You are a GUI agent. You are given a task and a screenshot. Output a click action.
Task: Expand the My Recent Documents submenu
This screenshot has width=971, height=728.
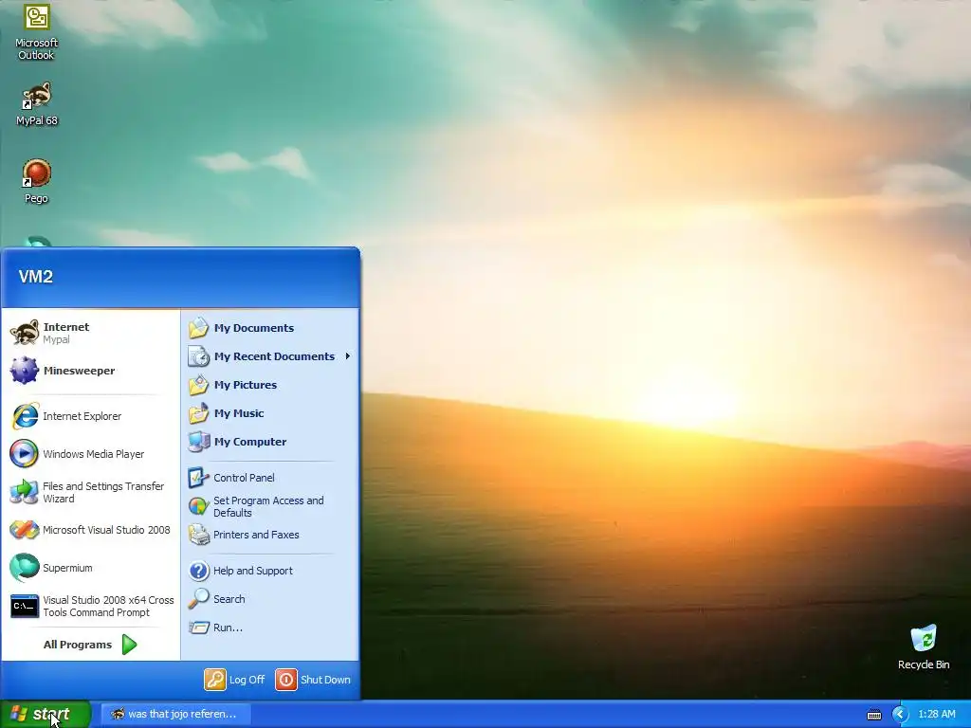[x=270, y=356]
